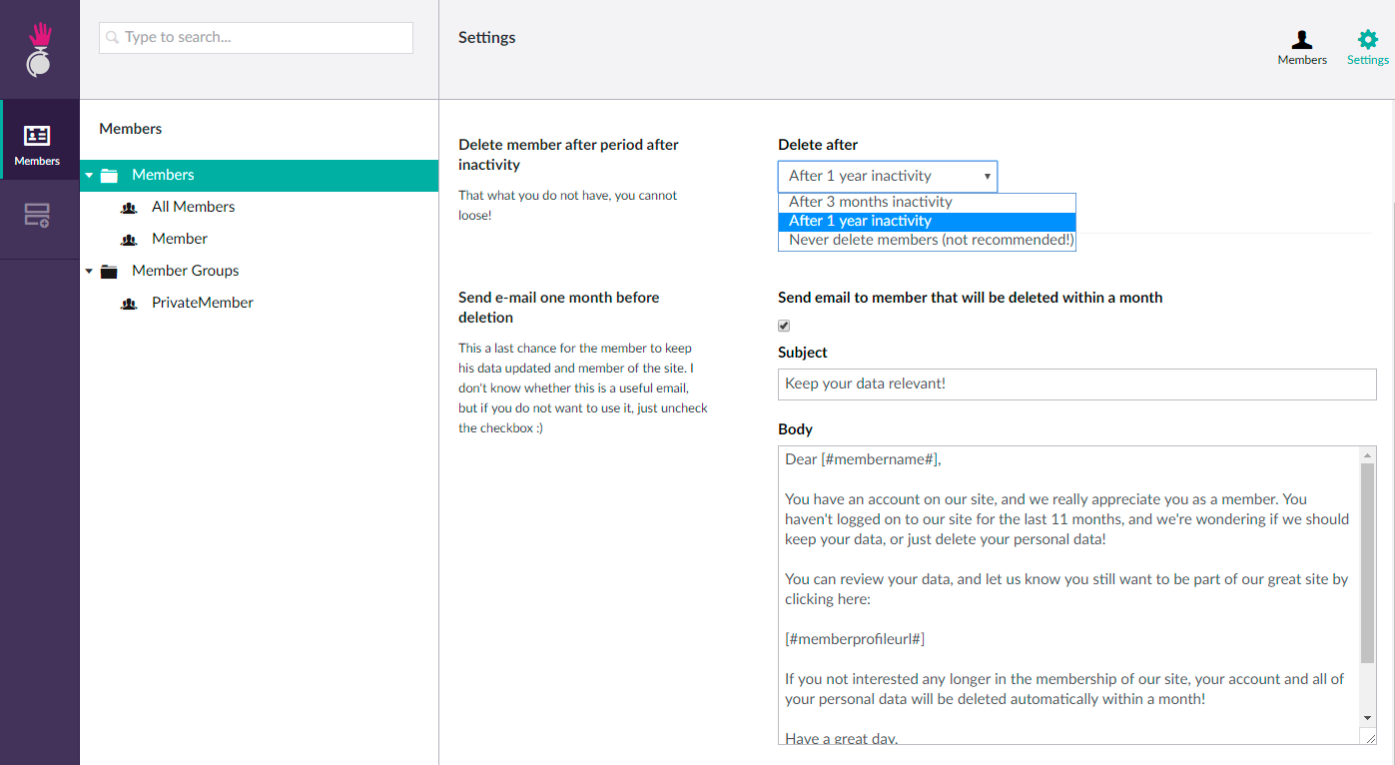Collapse the Members tree folder arrow

[89, 176]
